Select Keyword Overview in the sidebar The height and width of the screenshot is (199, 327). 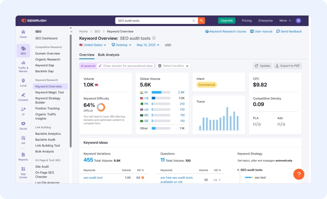click(x=50, y=86)
